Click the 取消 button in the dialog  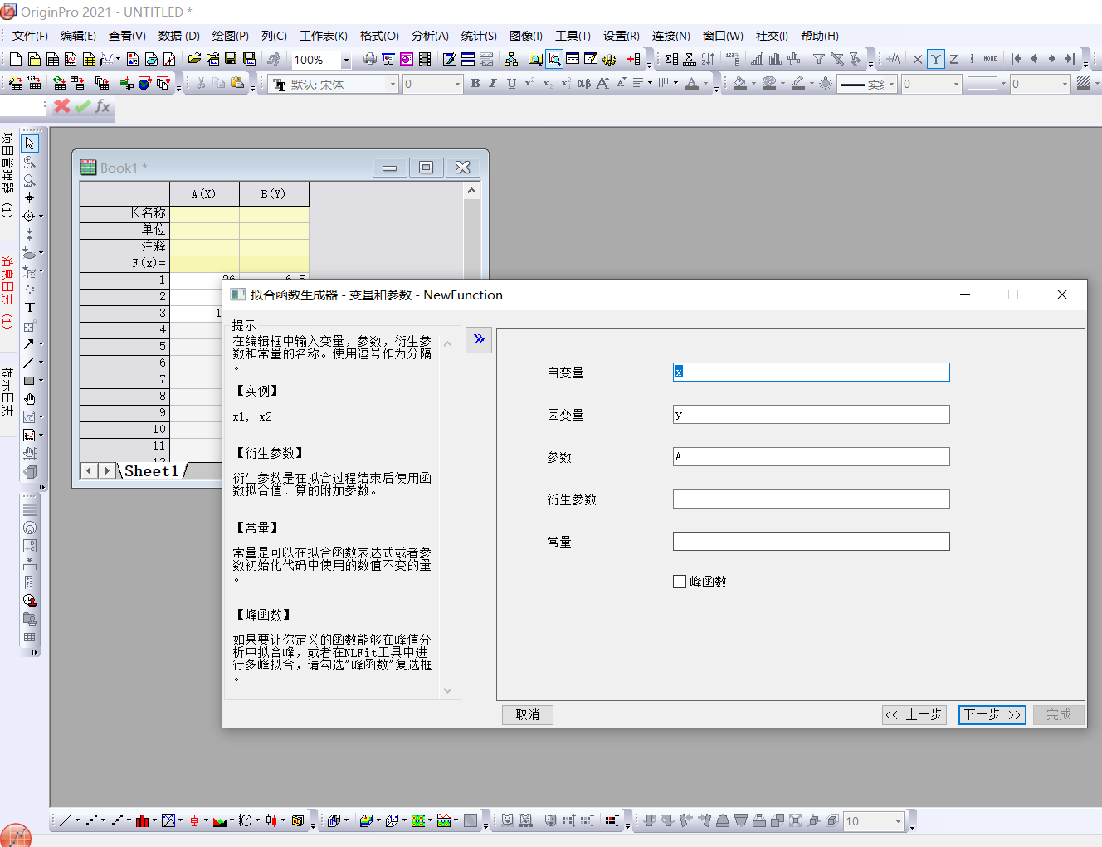pos(528,714)
